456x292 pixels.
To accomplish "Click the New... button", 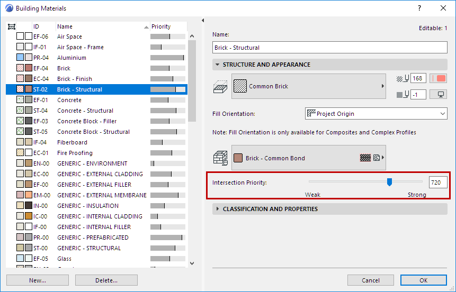I will [x=38, y=280].
